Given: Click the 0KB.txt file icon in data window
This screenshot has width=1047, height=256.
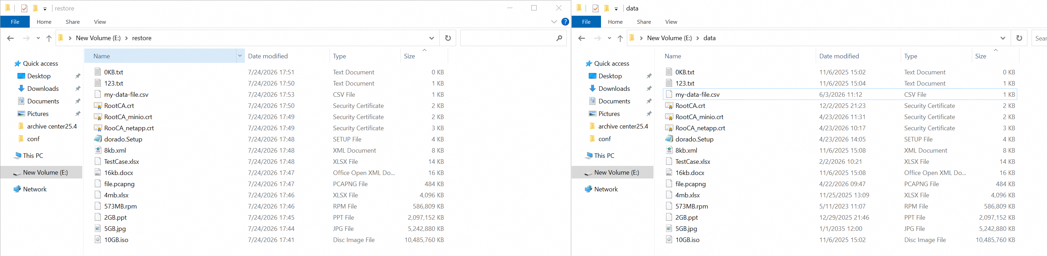Looking at the screenshot, I should (x=668, y=72).
